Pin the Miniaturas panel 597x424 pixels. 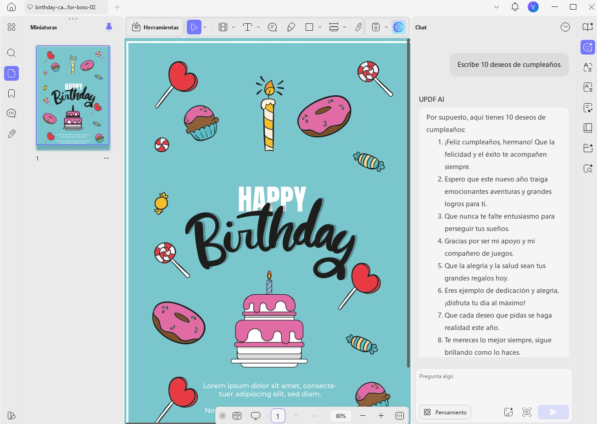[109, 27]
